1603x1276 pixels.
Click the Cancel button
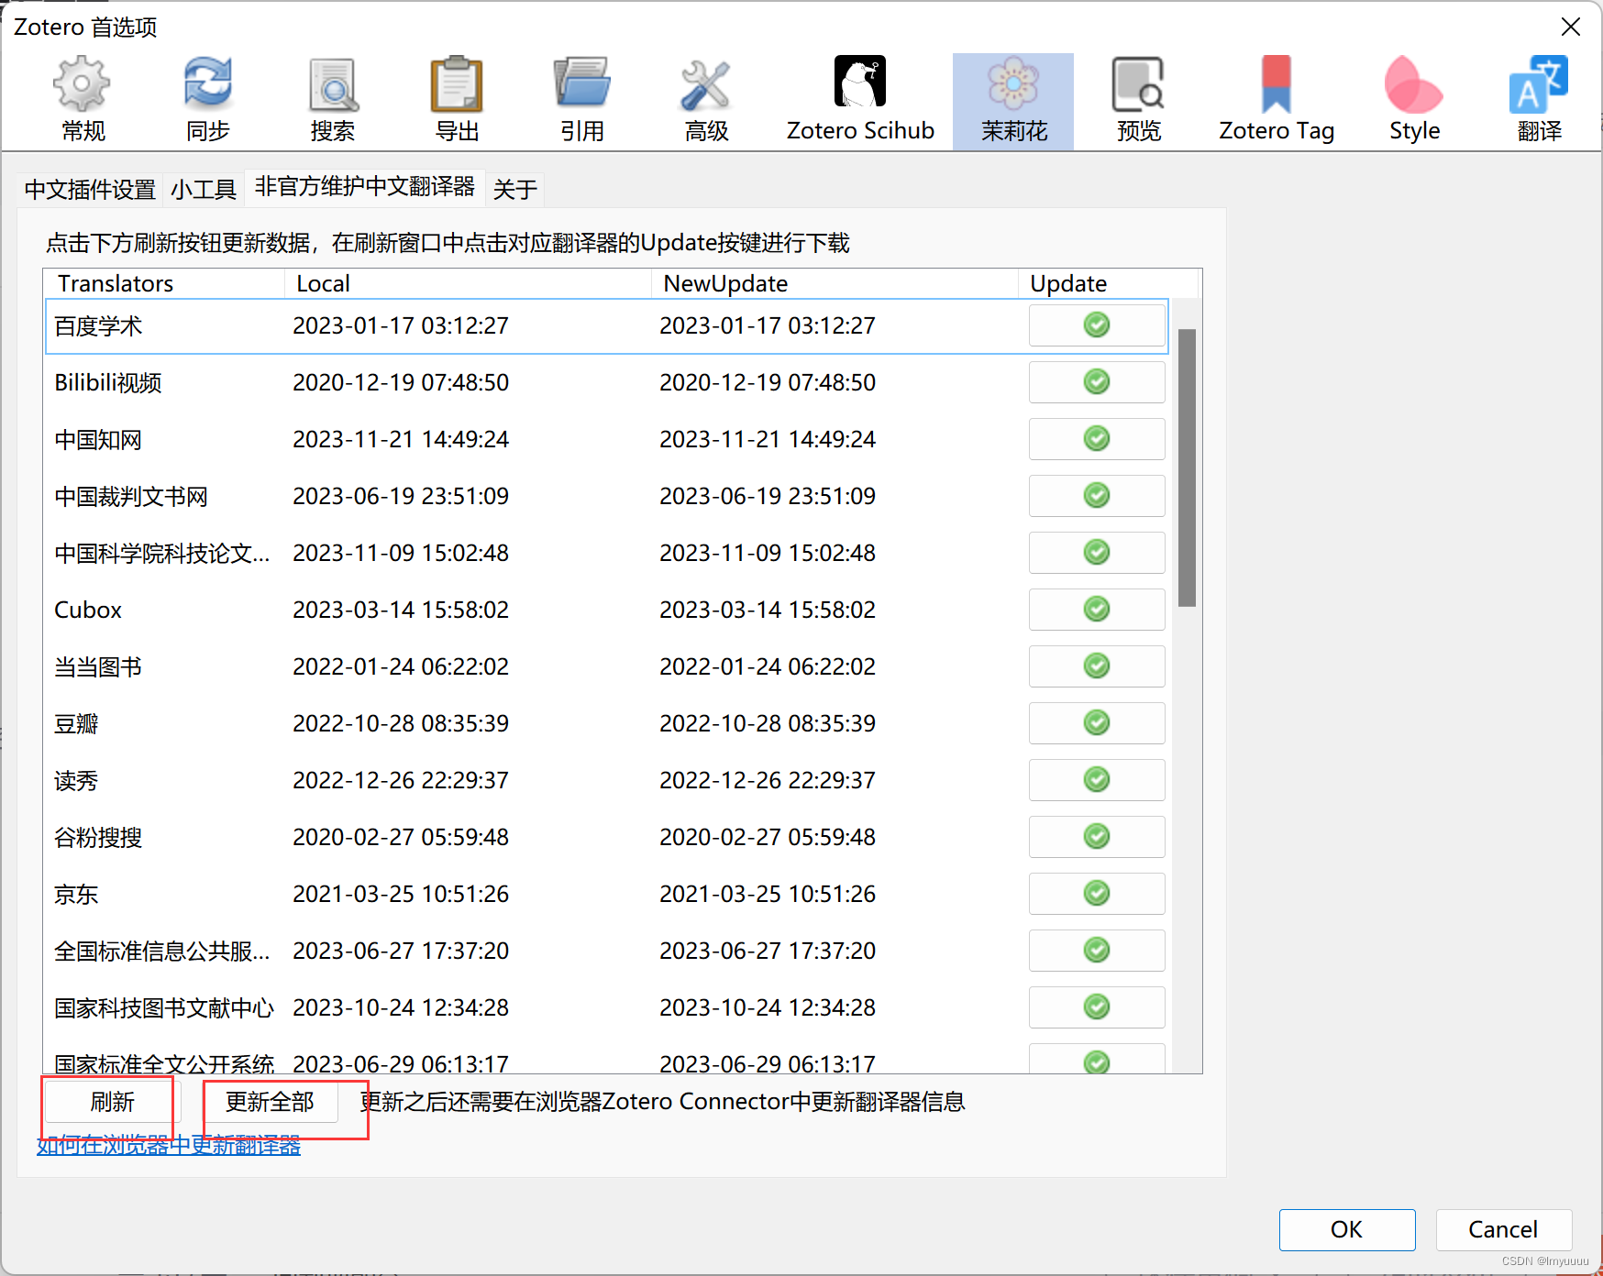1503,1229
